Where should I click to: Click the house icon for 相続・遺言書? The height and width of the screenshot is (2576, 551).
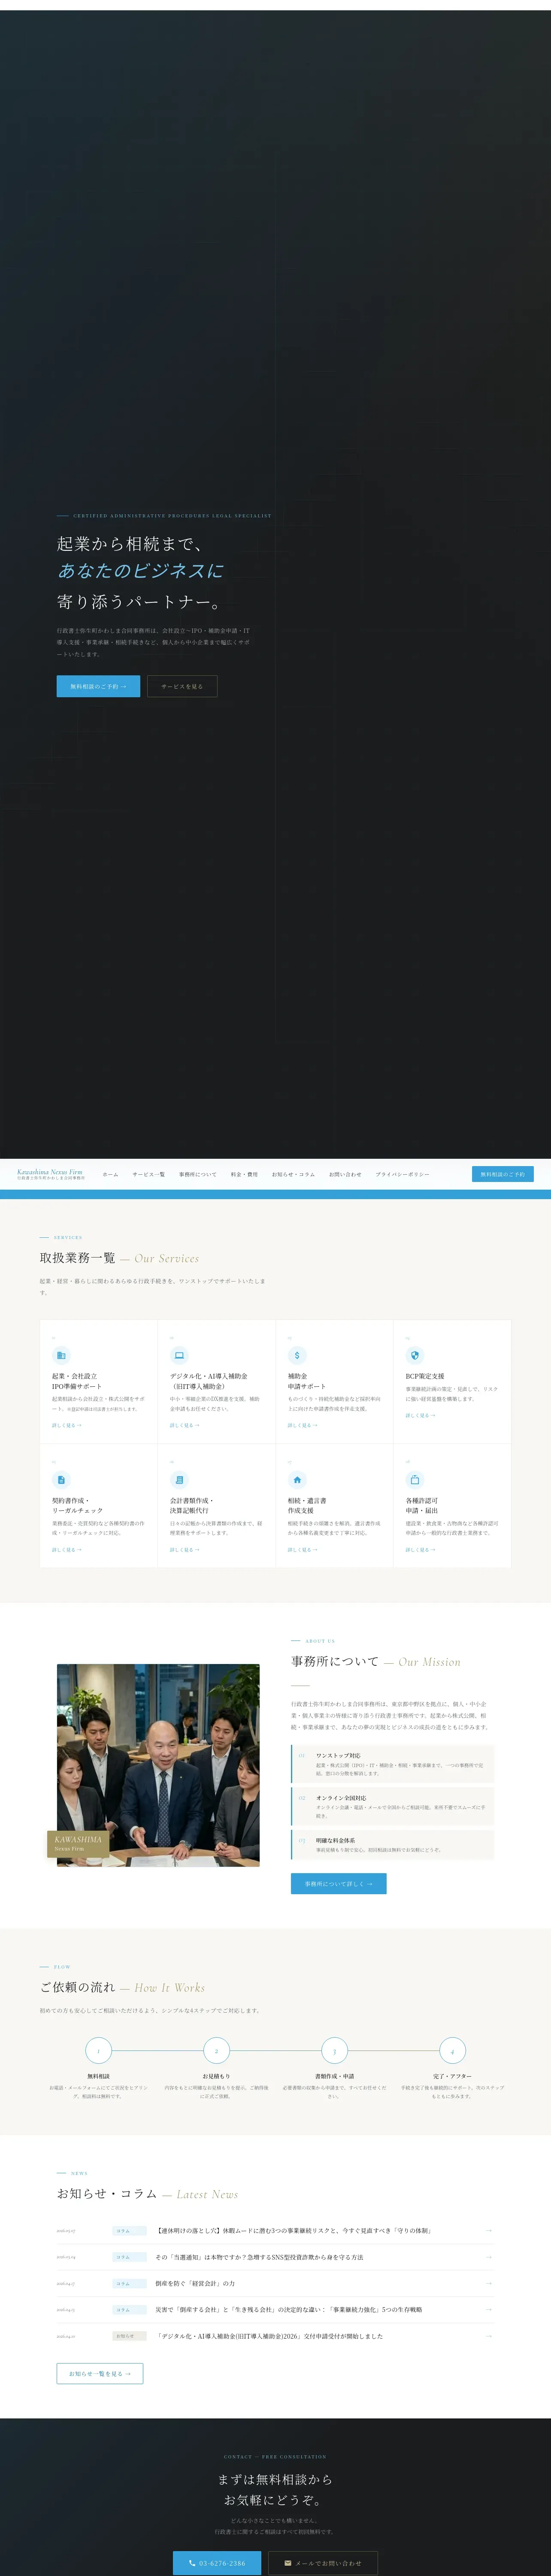click(x=297, y=1479)
